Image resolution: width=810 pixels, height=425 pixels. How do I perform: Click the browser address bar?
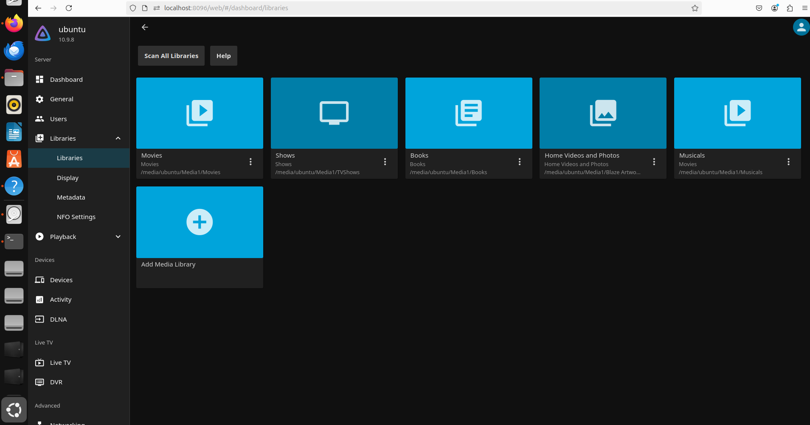pyautogui.click(x=425, y=8)
